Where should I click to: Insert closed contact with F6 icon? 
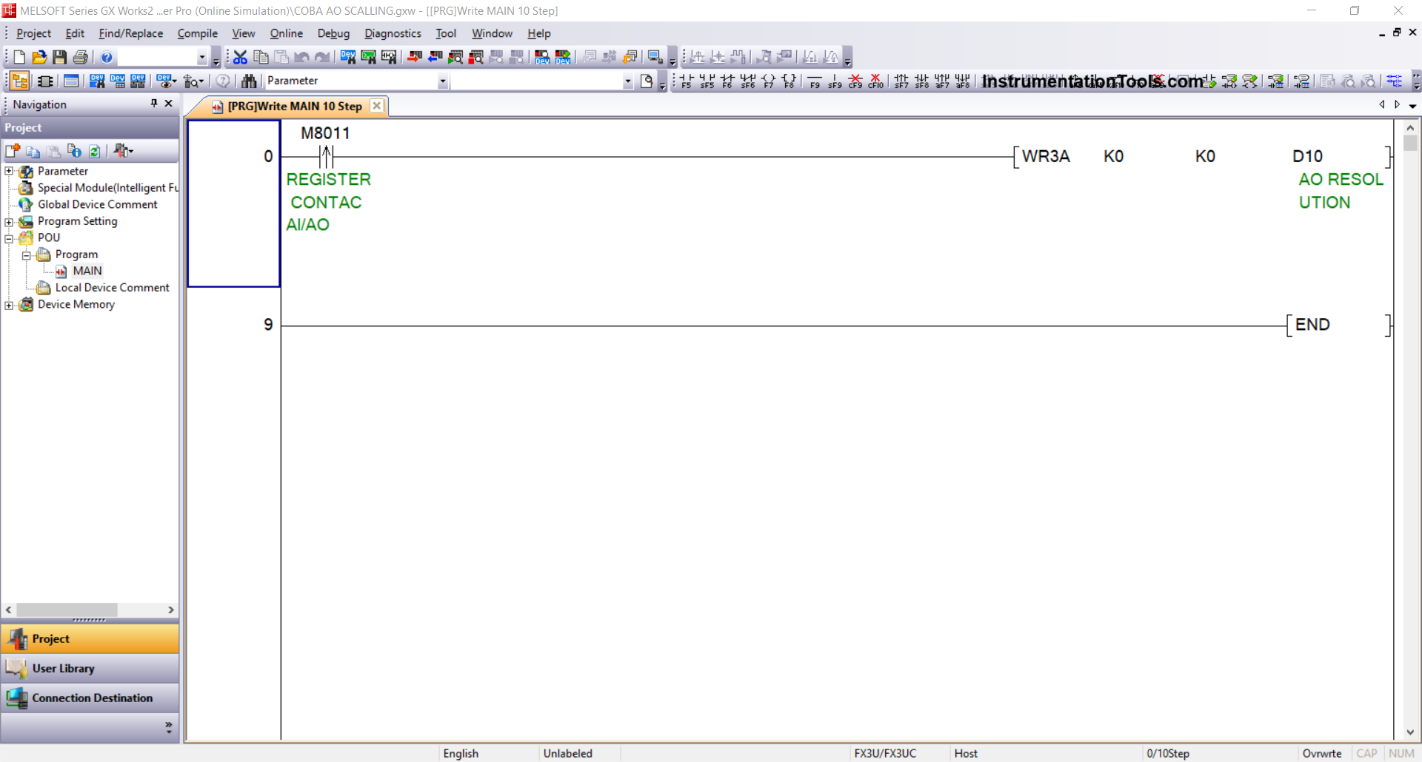pos(728,81)
